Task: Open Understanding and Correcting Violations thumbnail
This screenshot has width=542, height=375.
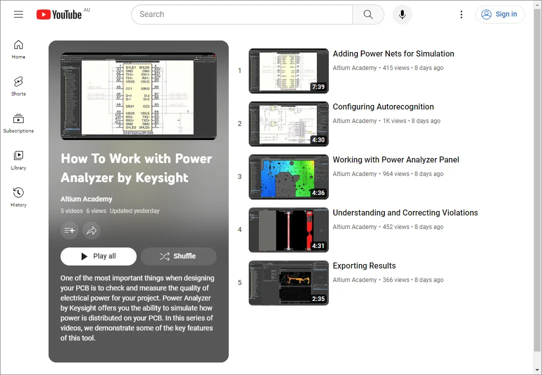Action: pyautogui.click(x=289, y=229)
